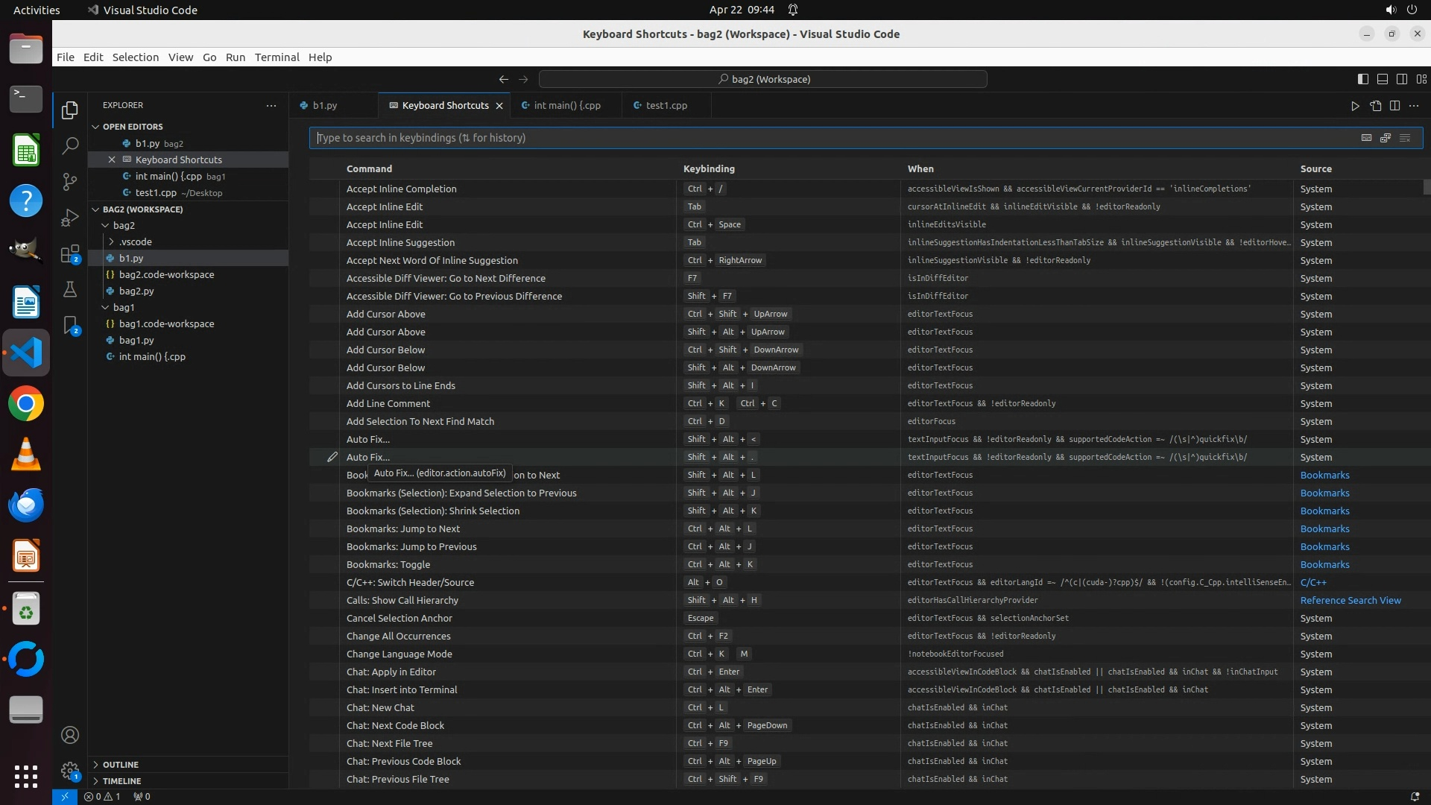Click Sort by Precedence icon in search box

[x=1386, y=138]
